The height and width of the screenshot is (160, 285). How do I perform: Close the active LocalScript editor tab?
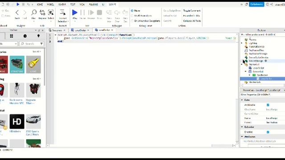pos(112,30)
